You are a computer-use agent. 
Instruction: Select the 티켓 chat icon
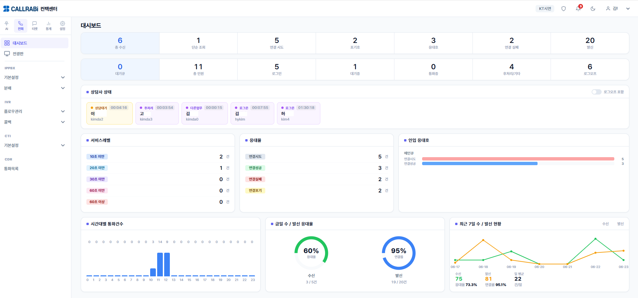coord(34,26)
